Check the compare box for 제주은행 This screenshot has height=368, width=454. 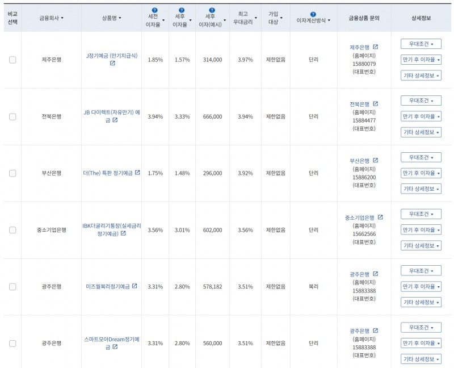point(12,60)
